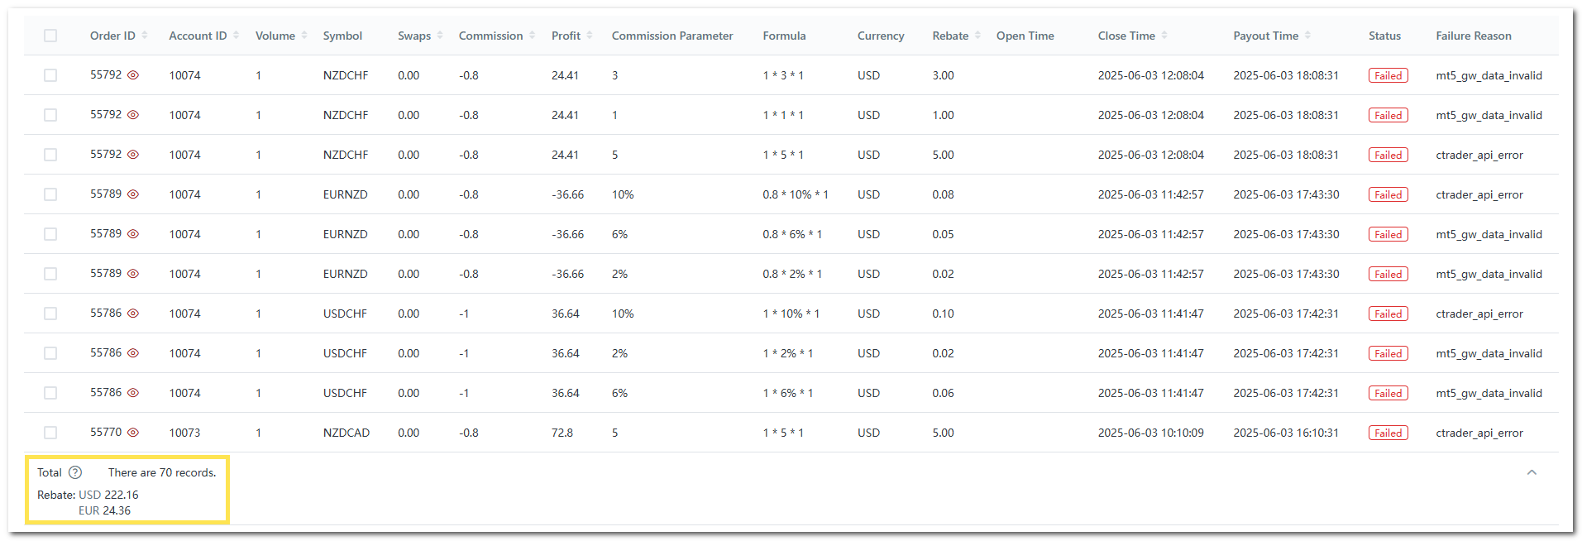This screenshot has height=541, width=1582.
Task: Click the Account ID column sort arrows
Action: pyautogui.click(x=236, y=36)
